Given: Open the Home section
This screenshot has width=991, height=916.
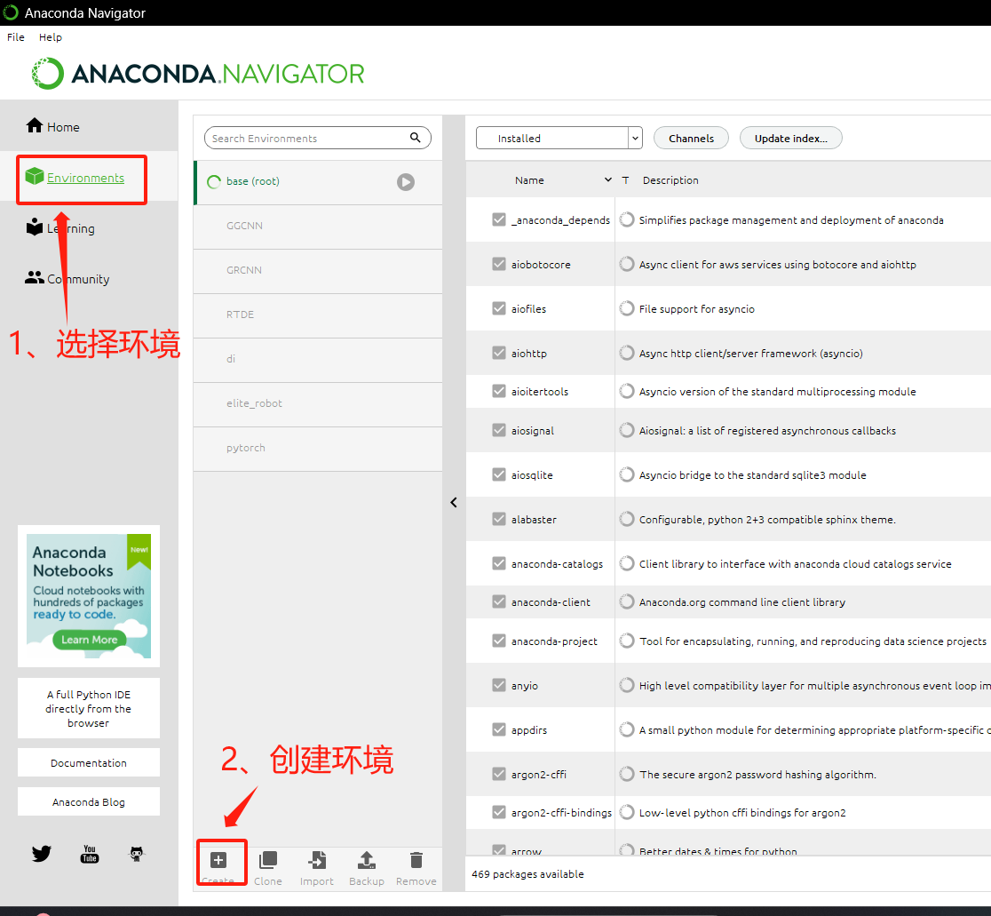Looking at the screenshot, I should click(53, 126).
